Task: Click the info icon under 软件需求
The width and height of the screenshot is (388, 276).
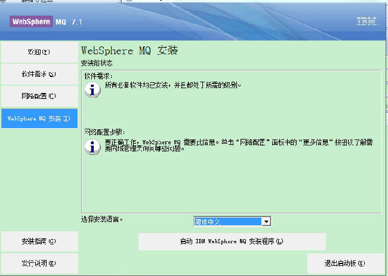Action: pos(93,89)
